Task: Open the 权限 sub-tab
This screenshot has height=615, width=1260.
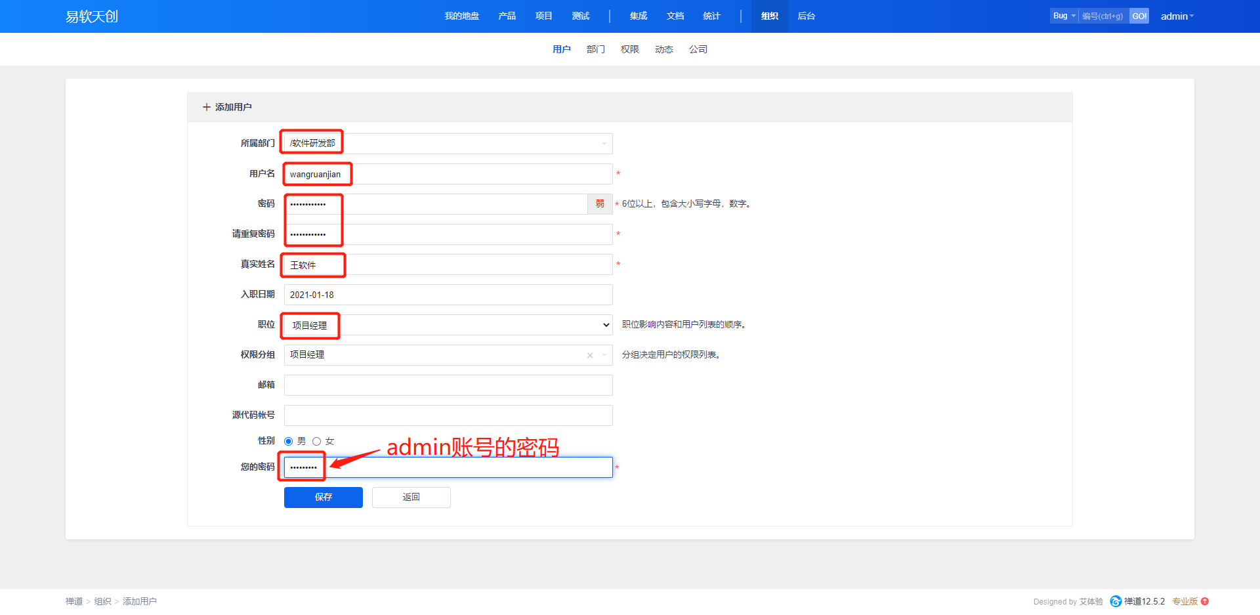Action: coord(629,49)
